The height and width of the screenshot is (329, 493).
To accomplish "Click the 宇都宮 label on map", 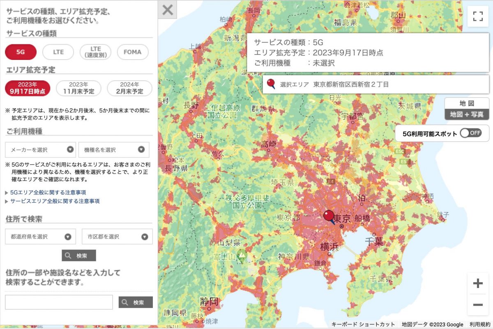I will pos(352,116).
